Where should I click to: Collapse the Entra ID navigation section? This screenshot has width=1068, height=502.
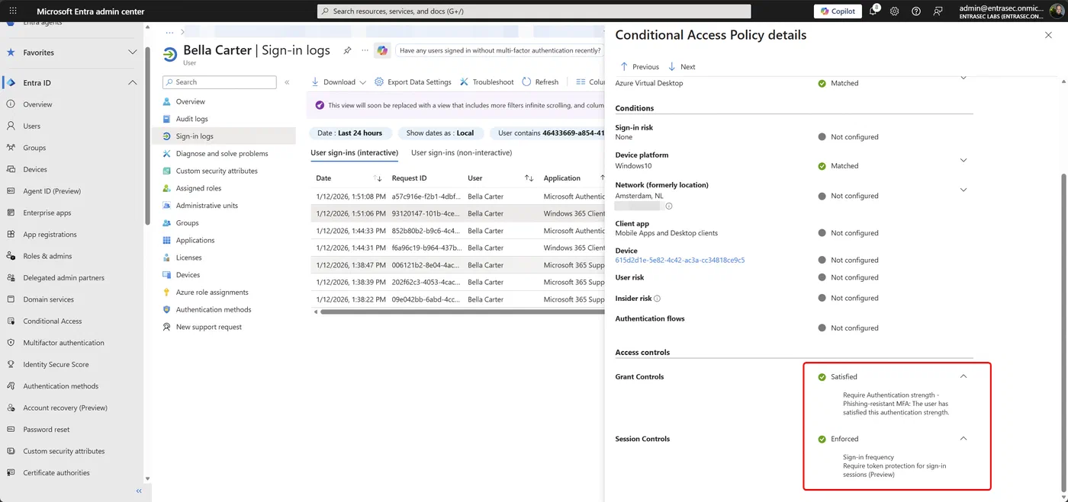[x=132, y=82]
